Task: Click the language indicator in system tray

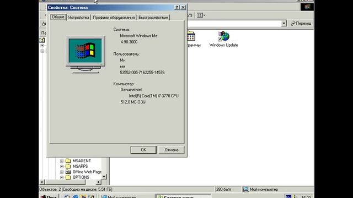Action: (x=288, y=196)
